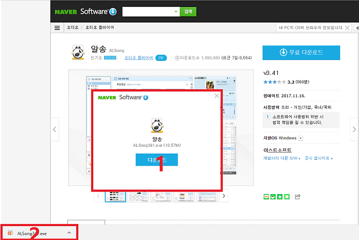Share via the Naver cafe icon

click(273, 197)
